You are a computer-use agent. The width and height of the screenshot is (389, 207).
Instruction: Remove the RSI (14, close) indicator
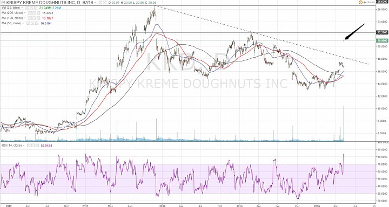[37, 146]
